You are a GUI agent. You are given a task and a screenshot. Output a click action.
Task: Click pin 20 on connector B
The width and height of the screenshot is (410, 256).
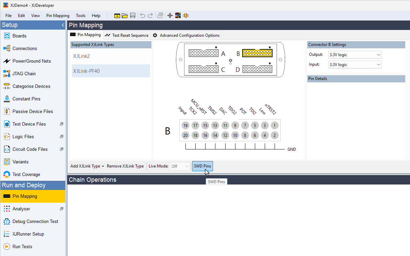coord(185,135)
